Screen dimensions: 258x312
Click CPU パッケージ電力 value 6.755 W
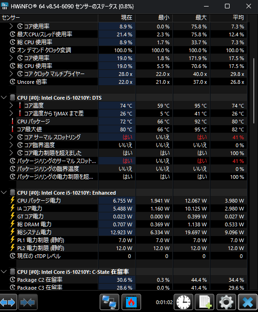122,201
